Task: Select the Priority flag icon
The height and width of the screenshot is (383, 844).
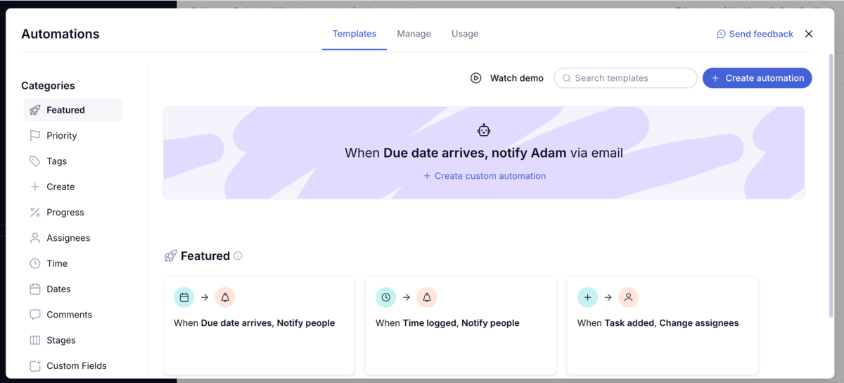Action: pyautogui.click(x=35, y=136)
